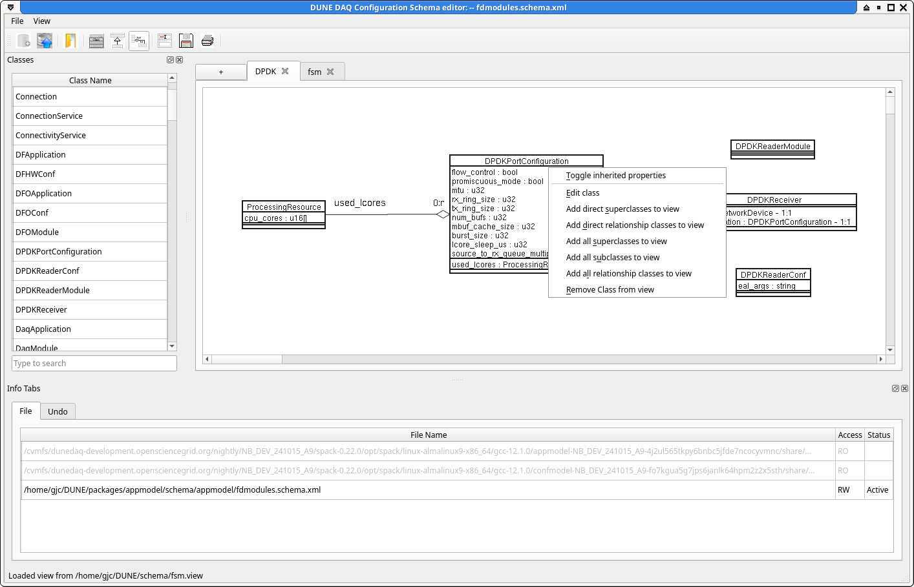This screenshot has height=587, width=914.
Task: Click the printer toolbar icon
Action: [x=207, y=41]
